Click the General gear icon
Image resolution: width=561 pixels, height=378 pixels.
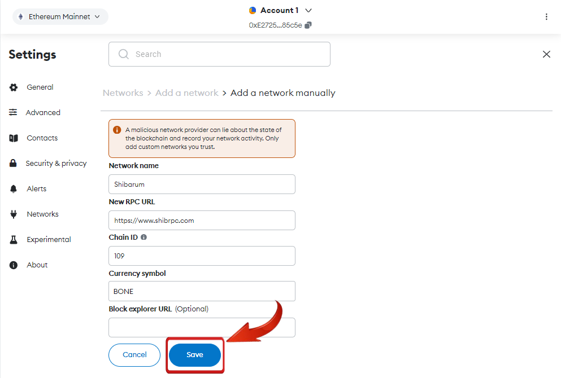(x=14, y=87)
